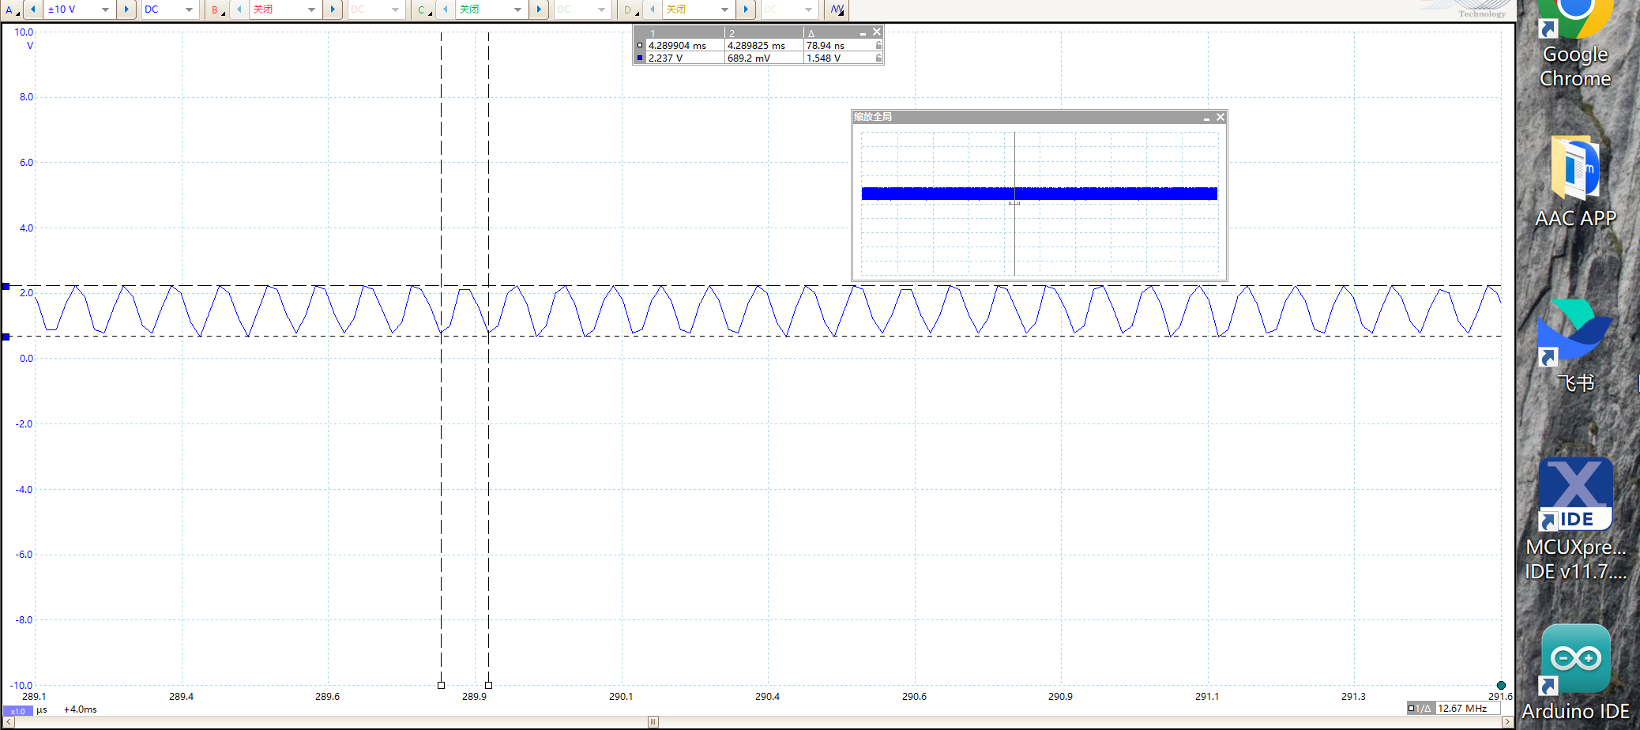The height and width of the screenshot is (730, 1640).
Task: Click the 1/Δ frequency legend toggle
Action: 1420,709
